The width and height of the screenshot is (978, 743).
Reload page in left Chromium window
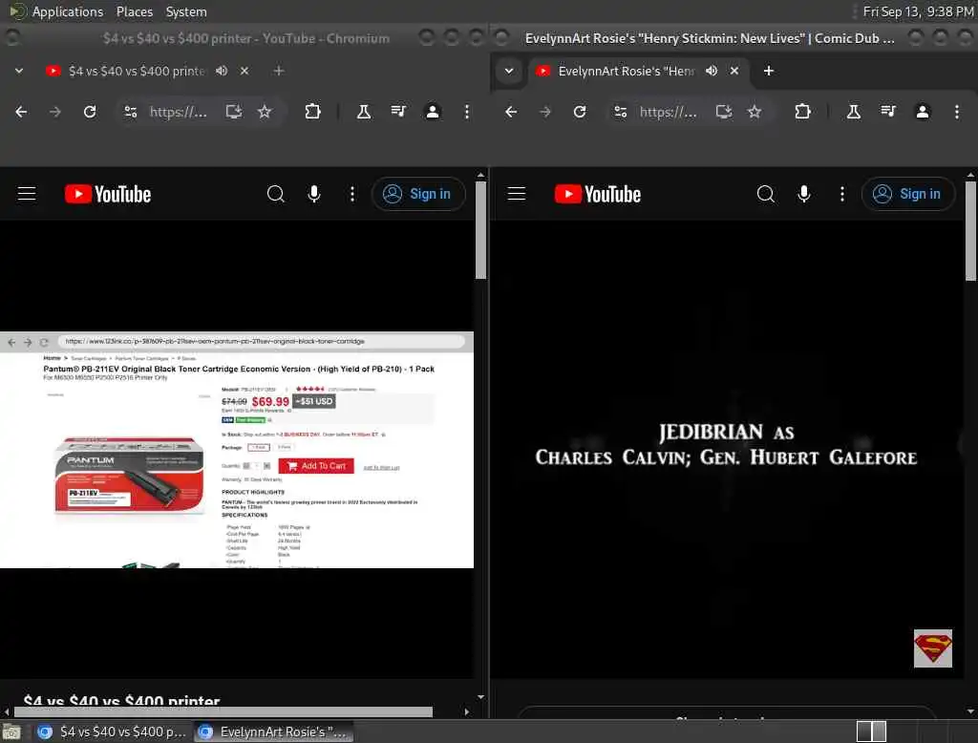[x=90, y=112]
